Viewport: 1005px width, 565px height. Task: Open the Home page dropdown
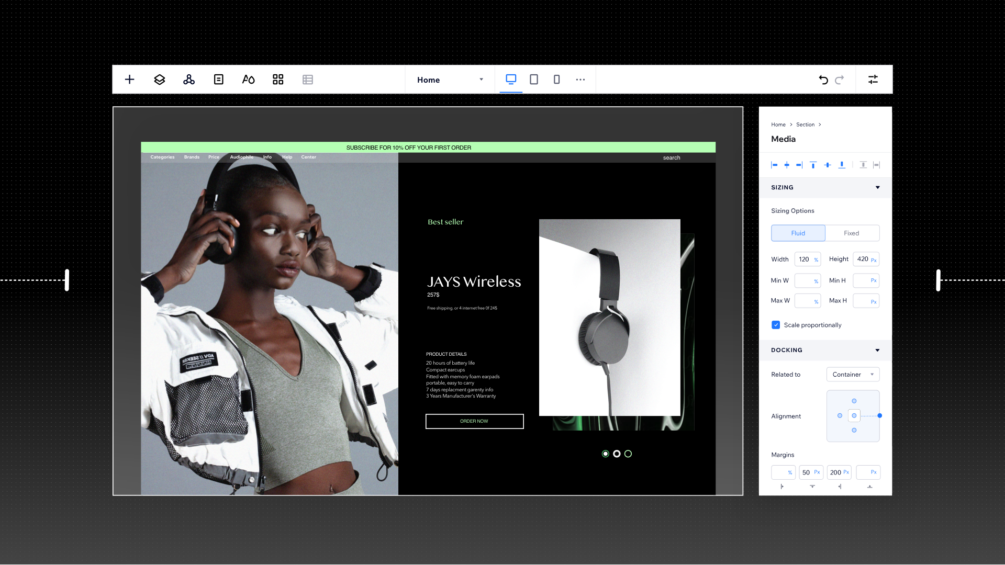[449, 80]
